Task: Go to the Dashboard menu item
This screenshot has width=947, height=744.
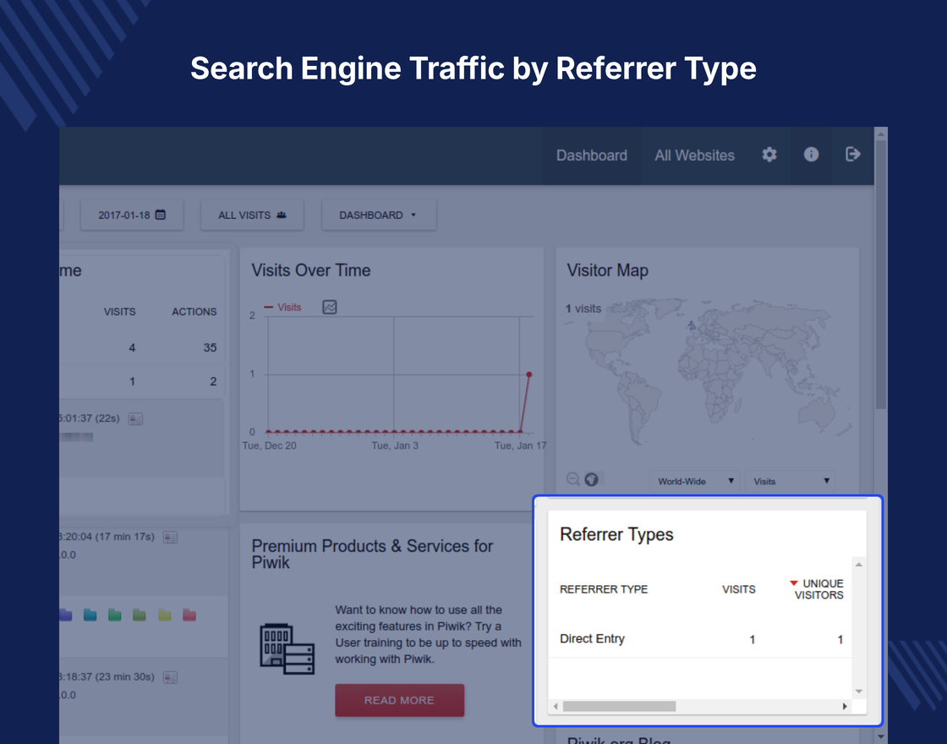Action: point(592,156)
